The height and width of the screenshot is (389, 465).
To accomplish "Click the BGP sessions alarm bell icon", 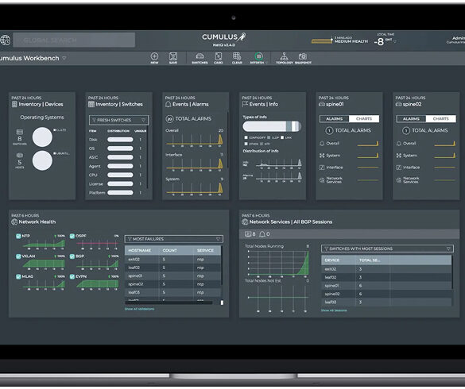I will point(262,234).
